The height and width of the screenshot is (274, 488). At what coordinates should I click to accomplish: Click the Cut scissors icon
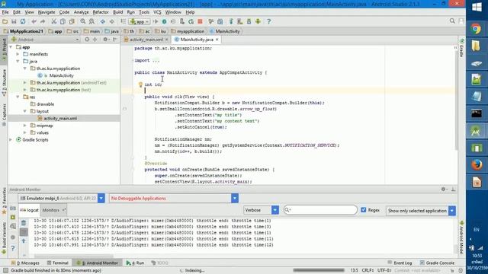[54, 21]
